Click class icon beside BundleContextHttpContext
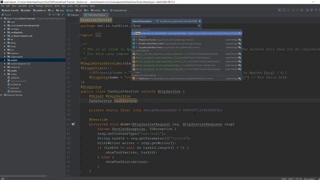Viewport: 320px width, 180px height. tap(133, 43)
